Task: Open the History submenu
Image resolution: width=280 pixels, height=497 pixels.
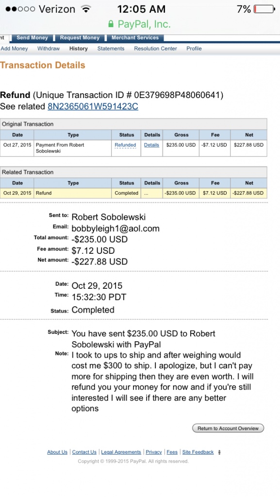Action: pyautogui.click(x=79, y=49)
